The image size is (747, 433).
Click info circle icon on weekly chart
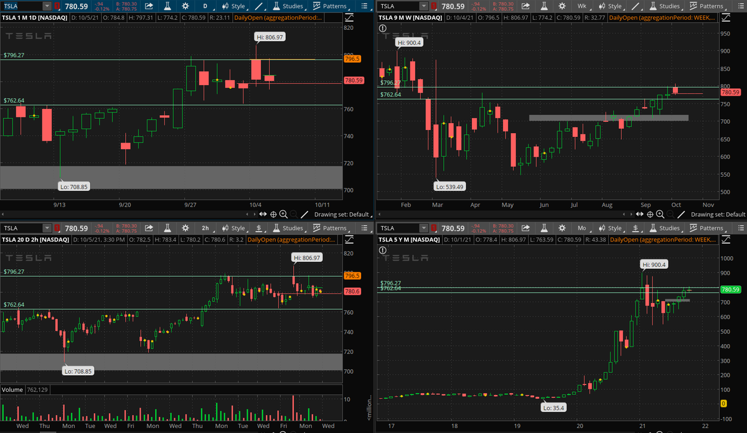pyautogui.click(x=382, y=28)
